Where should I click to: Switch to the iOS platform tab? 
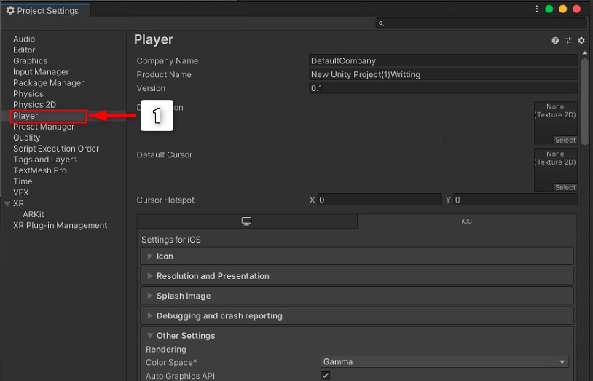coord(467,221)
